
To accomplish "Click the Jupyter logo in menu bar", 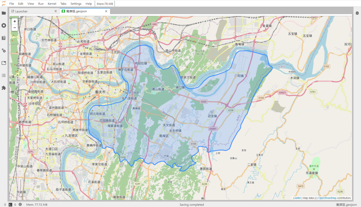I will click(4, 3).
